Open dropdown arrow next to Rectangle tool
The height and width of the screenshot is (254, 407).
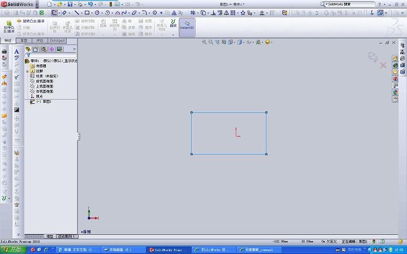click(x=92, y=12)
